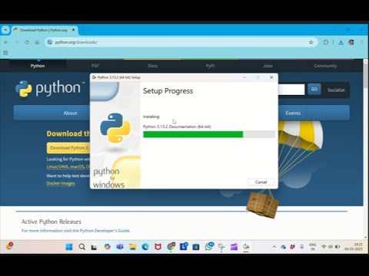
Task: Open Microsoft Edge from the taskbar
Action: pyautogui.click(x=145, y=247)
